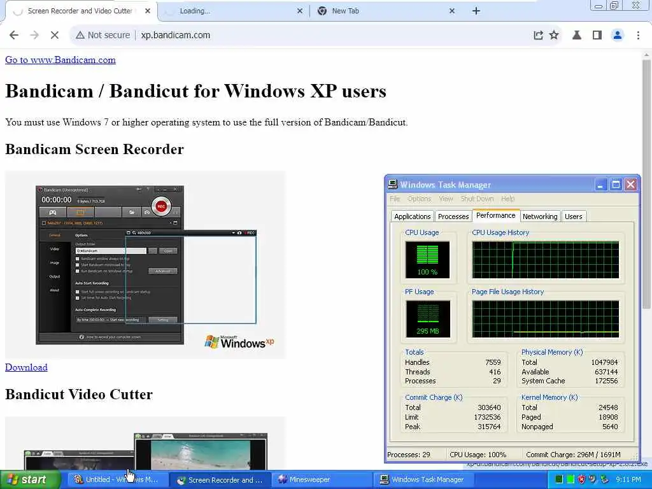The width and height of the screenshot is (652, 489).
Task: Open the Chrome labs flask icon
Action: [x=577, y=36]
